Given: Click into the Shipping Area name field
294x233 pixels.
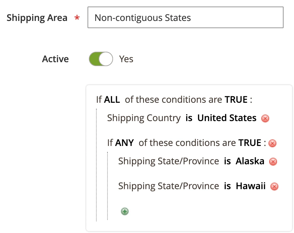Looking at the screenshot, I should tap(185, 18).
